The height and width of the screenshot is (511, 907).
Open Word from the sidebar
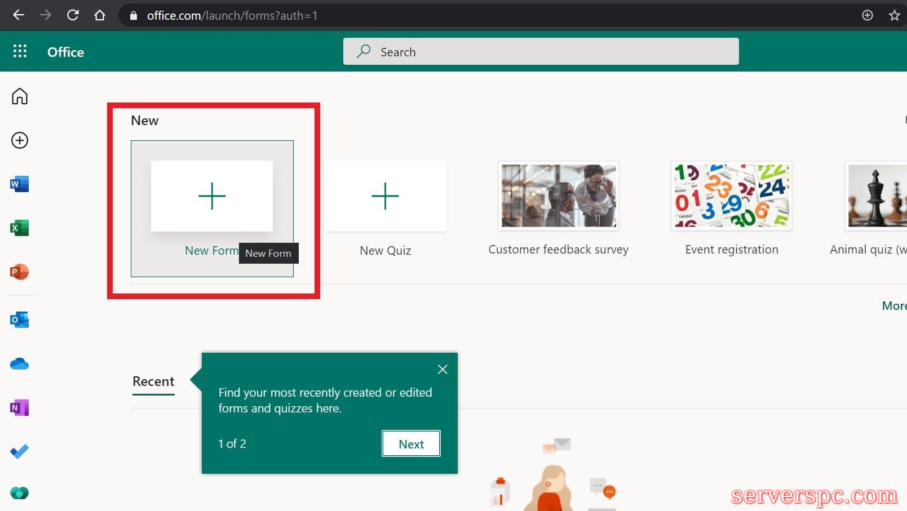(x=20, y=184)
